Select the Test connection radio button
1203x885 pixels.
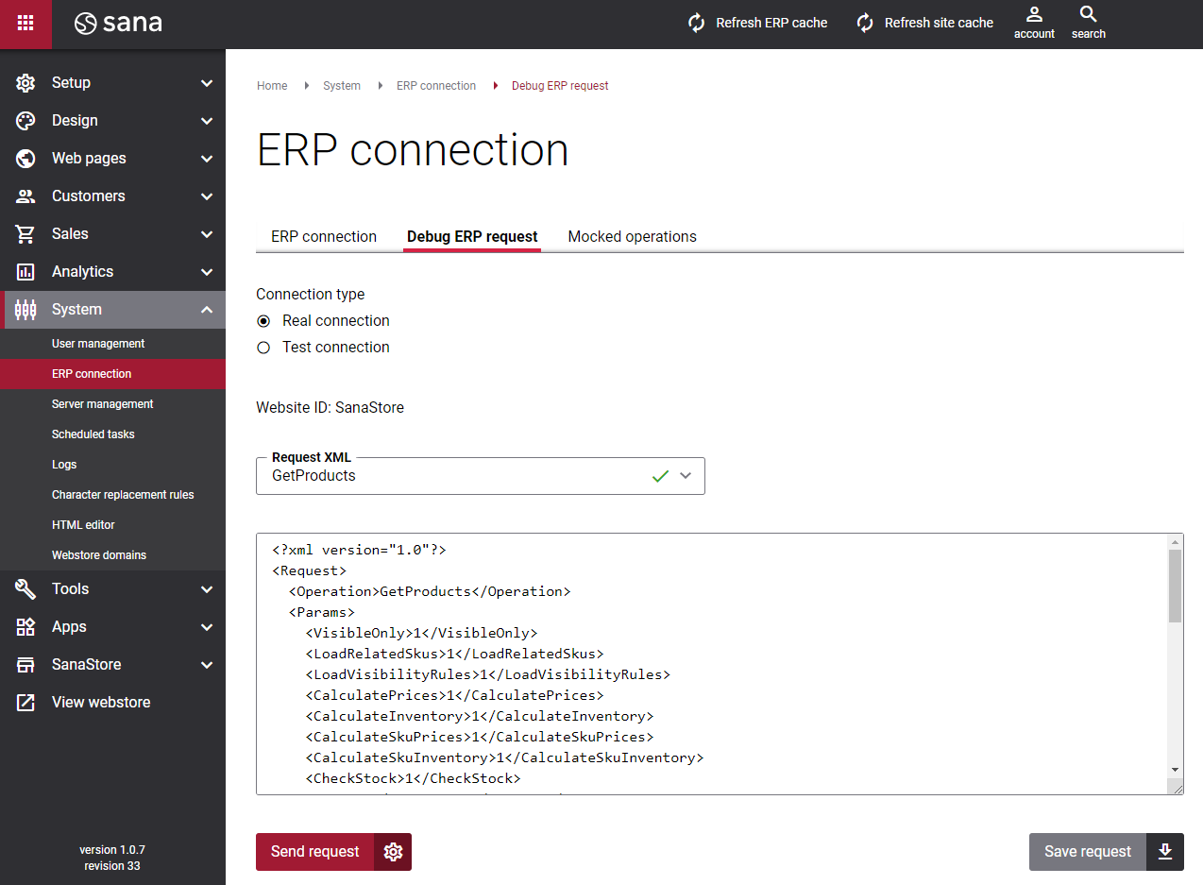click(x=263, y=348)
